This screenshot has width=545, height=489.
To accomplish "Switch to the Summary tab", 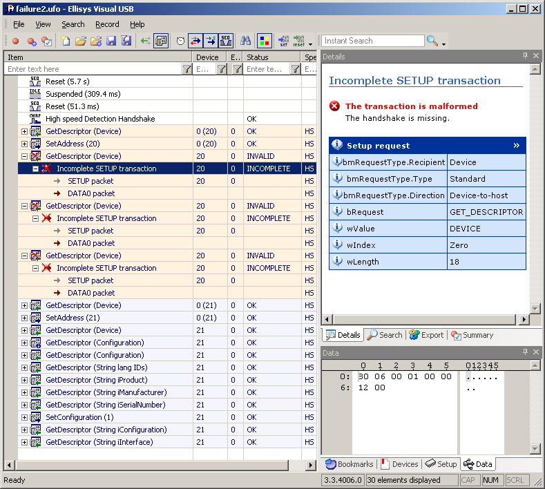I will pos(472,335).
